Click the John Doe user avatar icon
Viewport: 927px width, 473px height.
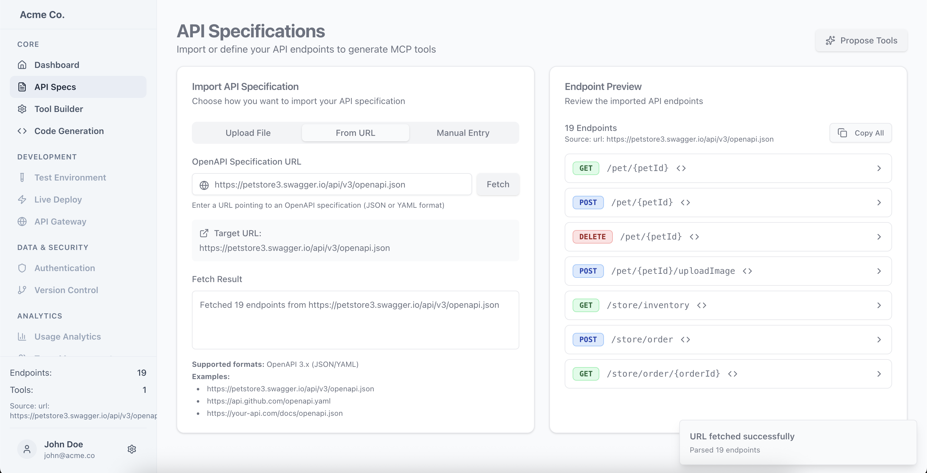pyautogui.click(x=27, y=449)
